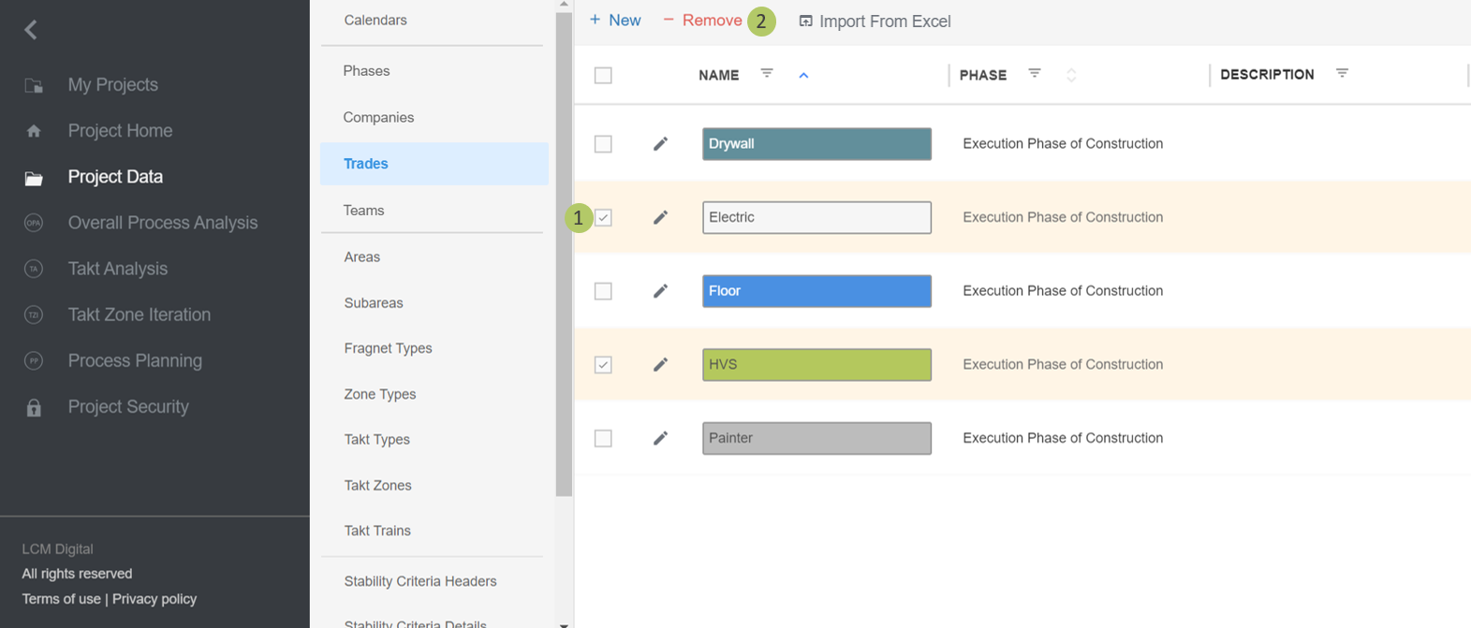This screenshot has width=1471, height=628.
Task: Click pencil icon for Floor trade
Action: coord(660,291)
